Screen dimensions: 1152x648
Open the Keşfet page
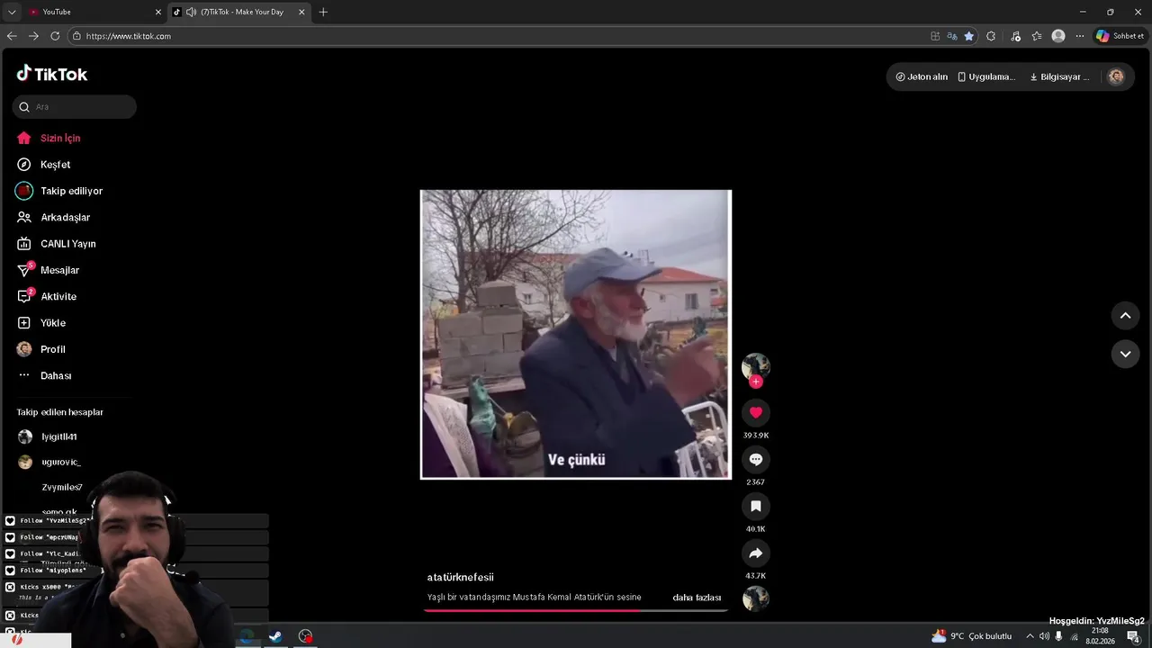[x=43, y=165]
